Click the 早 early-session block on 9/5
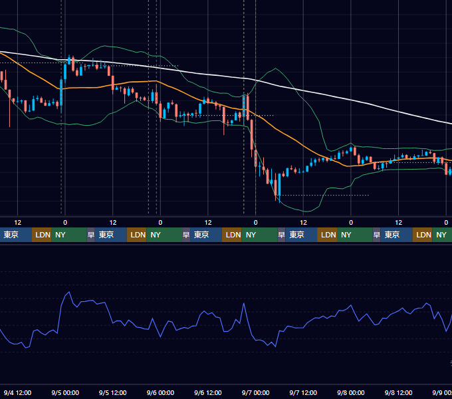 click(91, 235)
